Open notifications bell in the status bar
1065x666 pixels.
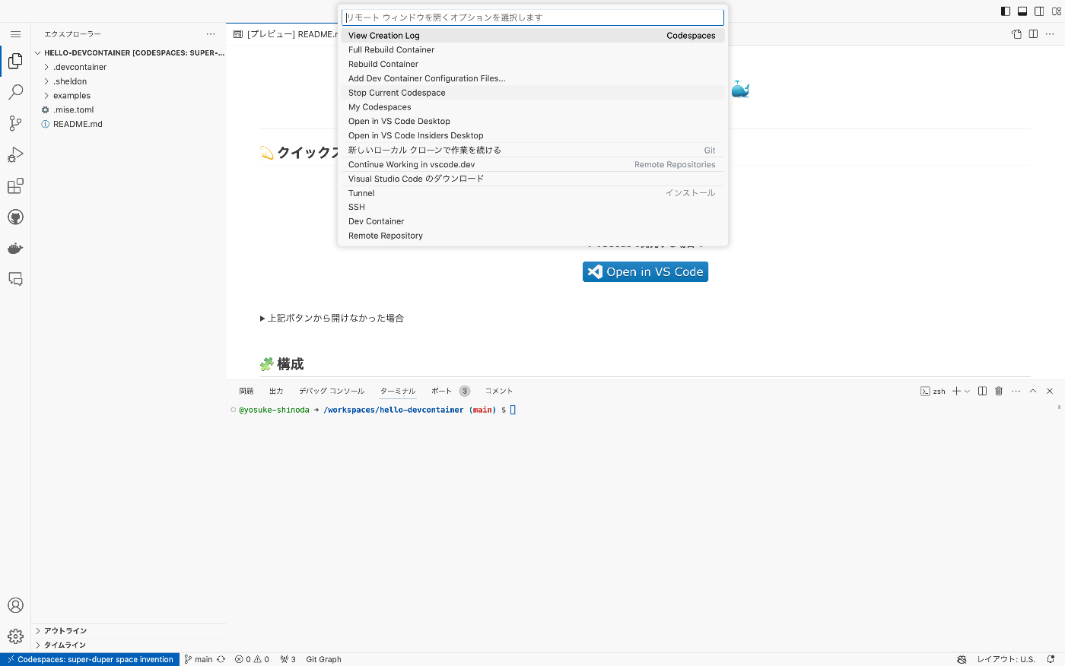(1051, 659)
